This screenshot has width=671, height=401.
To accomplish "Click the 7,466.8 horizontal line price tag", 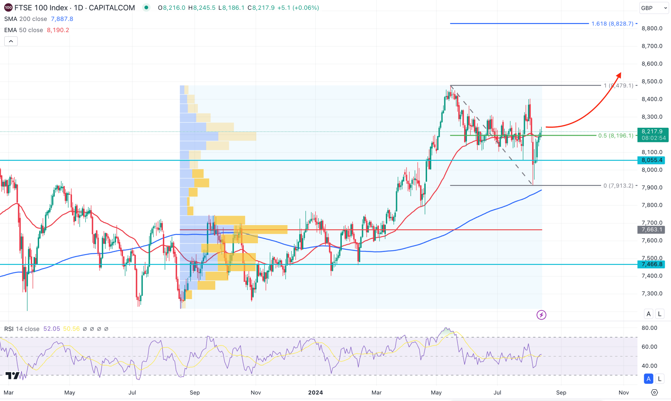I will pos(652,264).
